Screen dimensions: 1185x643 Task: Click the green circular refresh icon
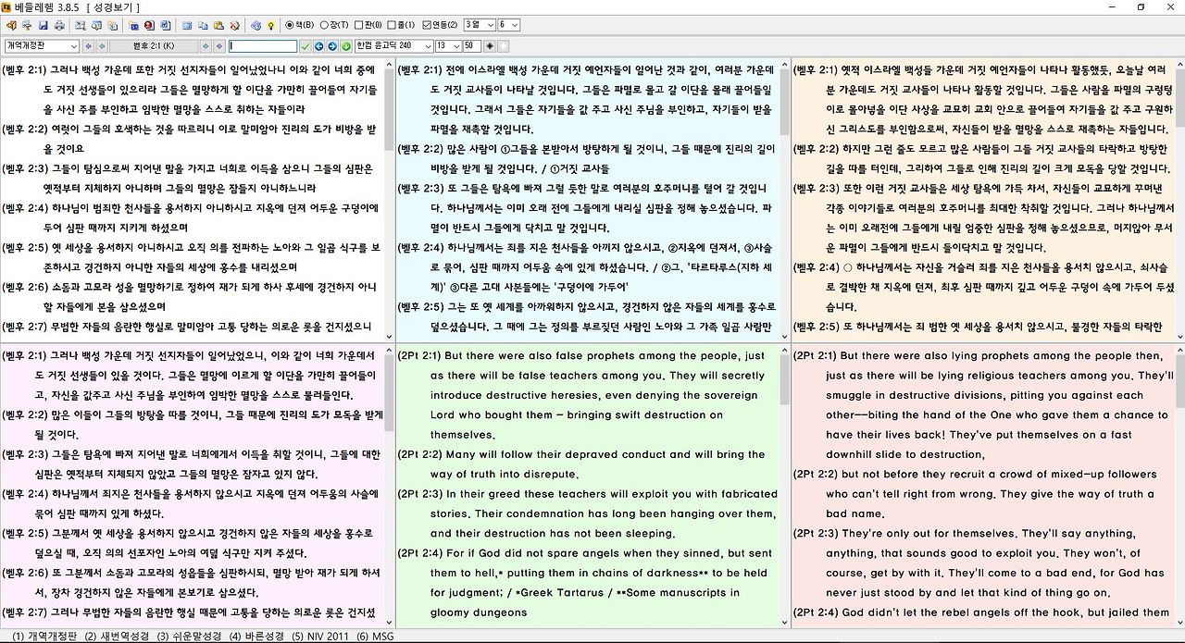click(346, 45)
